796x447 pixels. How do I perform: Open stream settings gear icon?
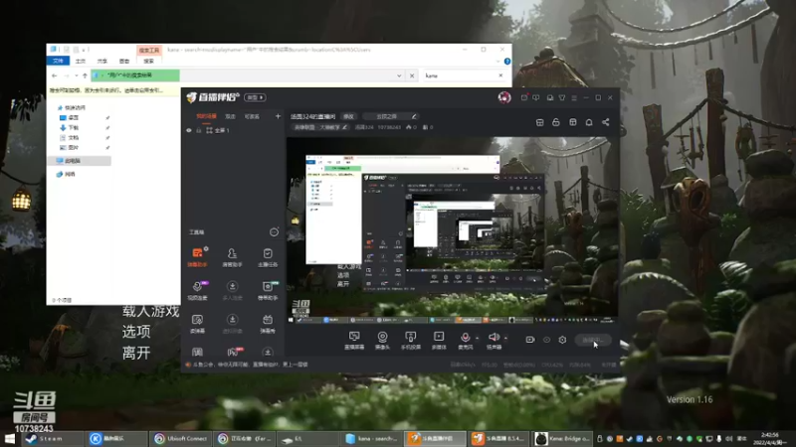point(562,340)
